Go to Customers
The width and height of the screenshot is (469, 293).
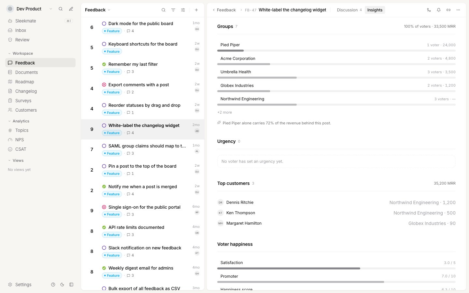tap(40, 110)
